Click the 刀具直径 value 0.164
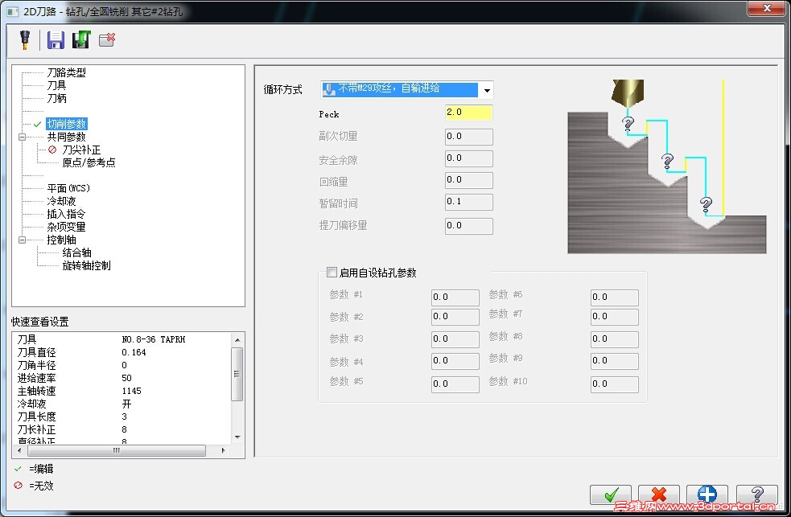The image size is (791, 517). pos(134,353)
